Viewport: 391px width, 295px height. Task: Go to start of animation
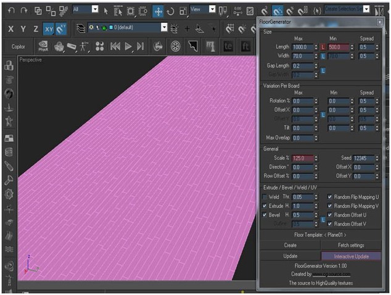(x=115, y=46)
